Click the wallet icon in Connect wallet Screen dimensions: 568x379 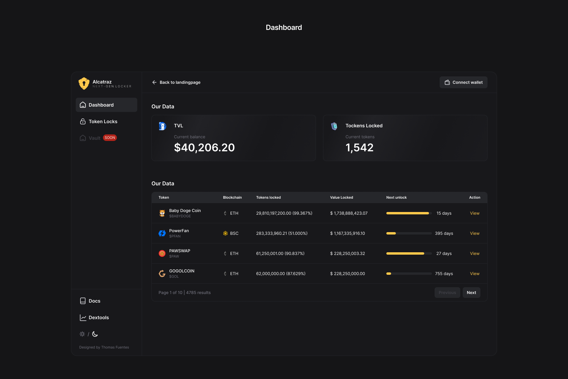[x=447, y=82]
